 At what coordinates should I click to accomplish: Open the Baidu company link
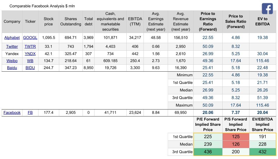coord(12,68)
